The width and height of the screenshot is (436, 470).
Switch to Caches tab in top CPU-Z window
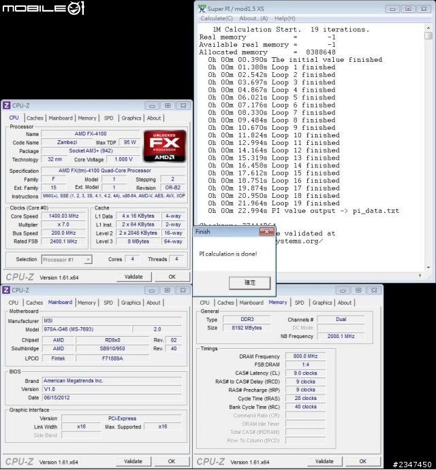tap(35, 118)
